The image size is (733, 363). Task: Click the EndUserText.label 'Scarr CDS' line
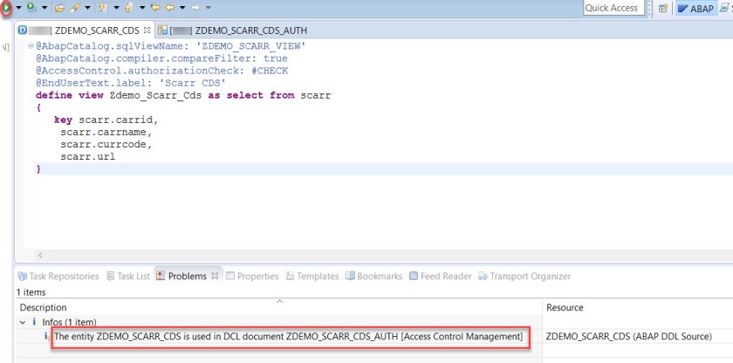(132, 83)
